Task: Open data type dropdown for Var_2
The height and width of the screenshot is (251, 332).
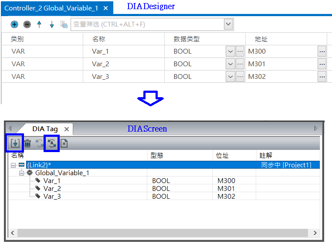Action: [230, 64]
